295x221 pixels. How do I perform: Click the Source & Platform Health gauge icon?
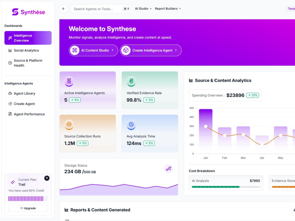(x=10, y=63)
